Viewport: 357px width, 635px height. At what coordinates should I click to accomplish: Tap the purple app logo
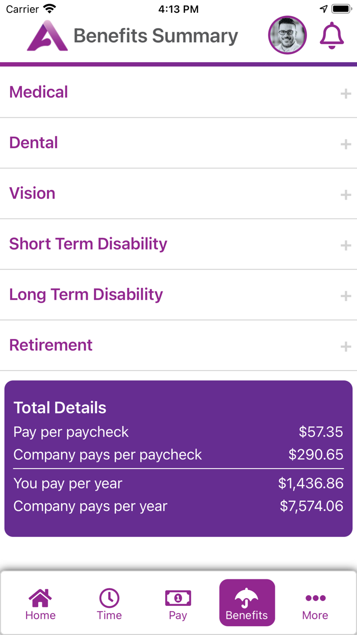point(47,36)
